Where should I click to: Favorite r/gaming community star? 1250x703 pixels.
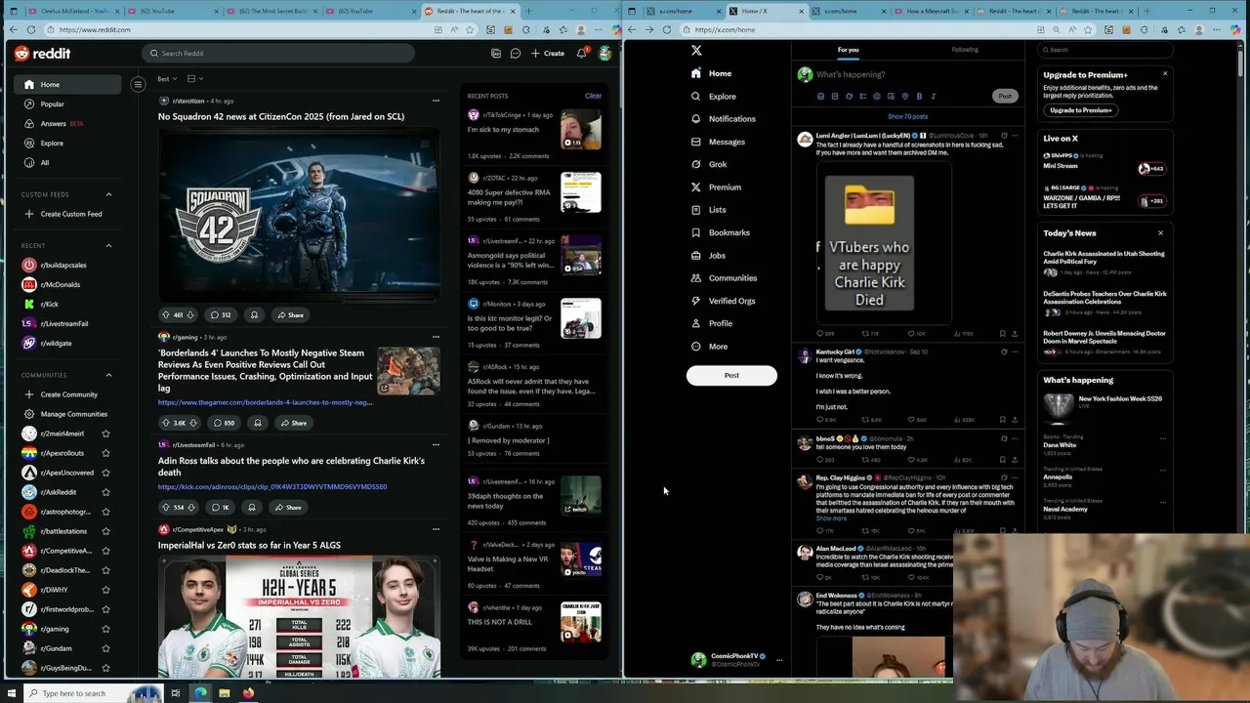point(105,629)
